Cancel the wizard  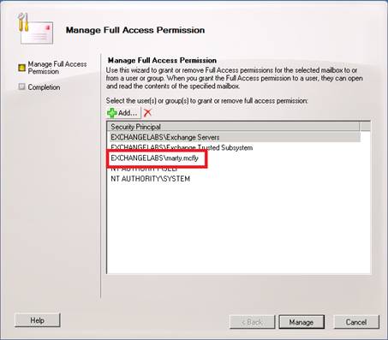coord(356,322)
